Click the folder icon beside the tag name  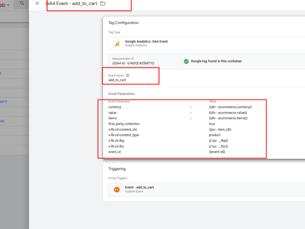(x=103, y=3)
